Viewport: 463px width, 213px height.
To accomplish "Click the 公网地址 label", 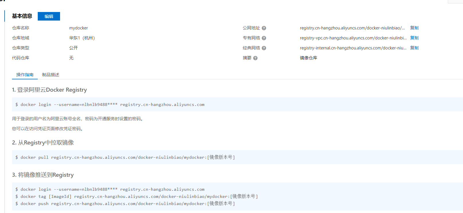I will 251,28.
